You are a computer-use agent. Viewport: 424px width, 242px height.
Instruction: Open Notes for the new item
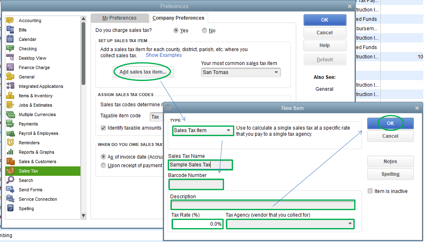tap(390, 161)
